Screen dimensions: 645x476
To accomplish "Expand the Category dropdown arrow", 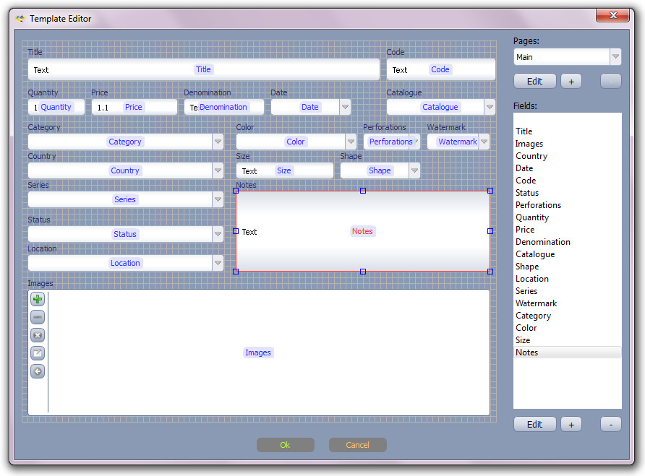I will click(x=218, y=142).
